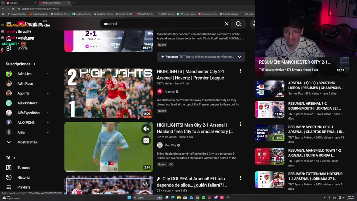This screenshot has height=201, width=357.
Task: Show hidden system tray icons
Action: (x=325, y=198)
